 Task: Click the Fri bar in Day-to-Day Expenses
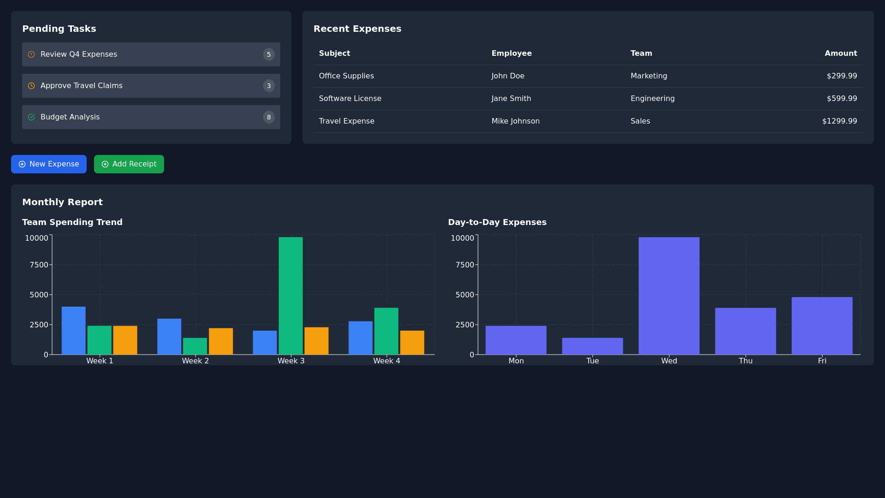click(822, 326)
